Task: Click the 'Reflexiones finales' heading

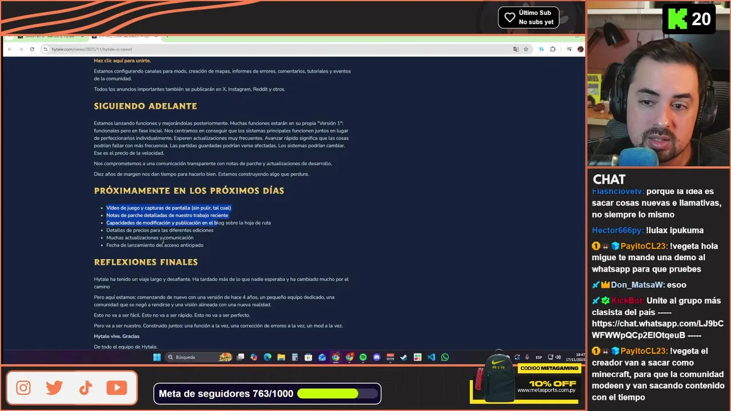Action: point(146,262)
